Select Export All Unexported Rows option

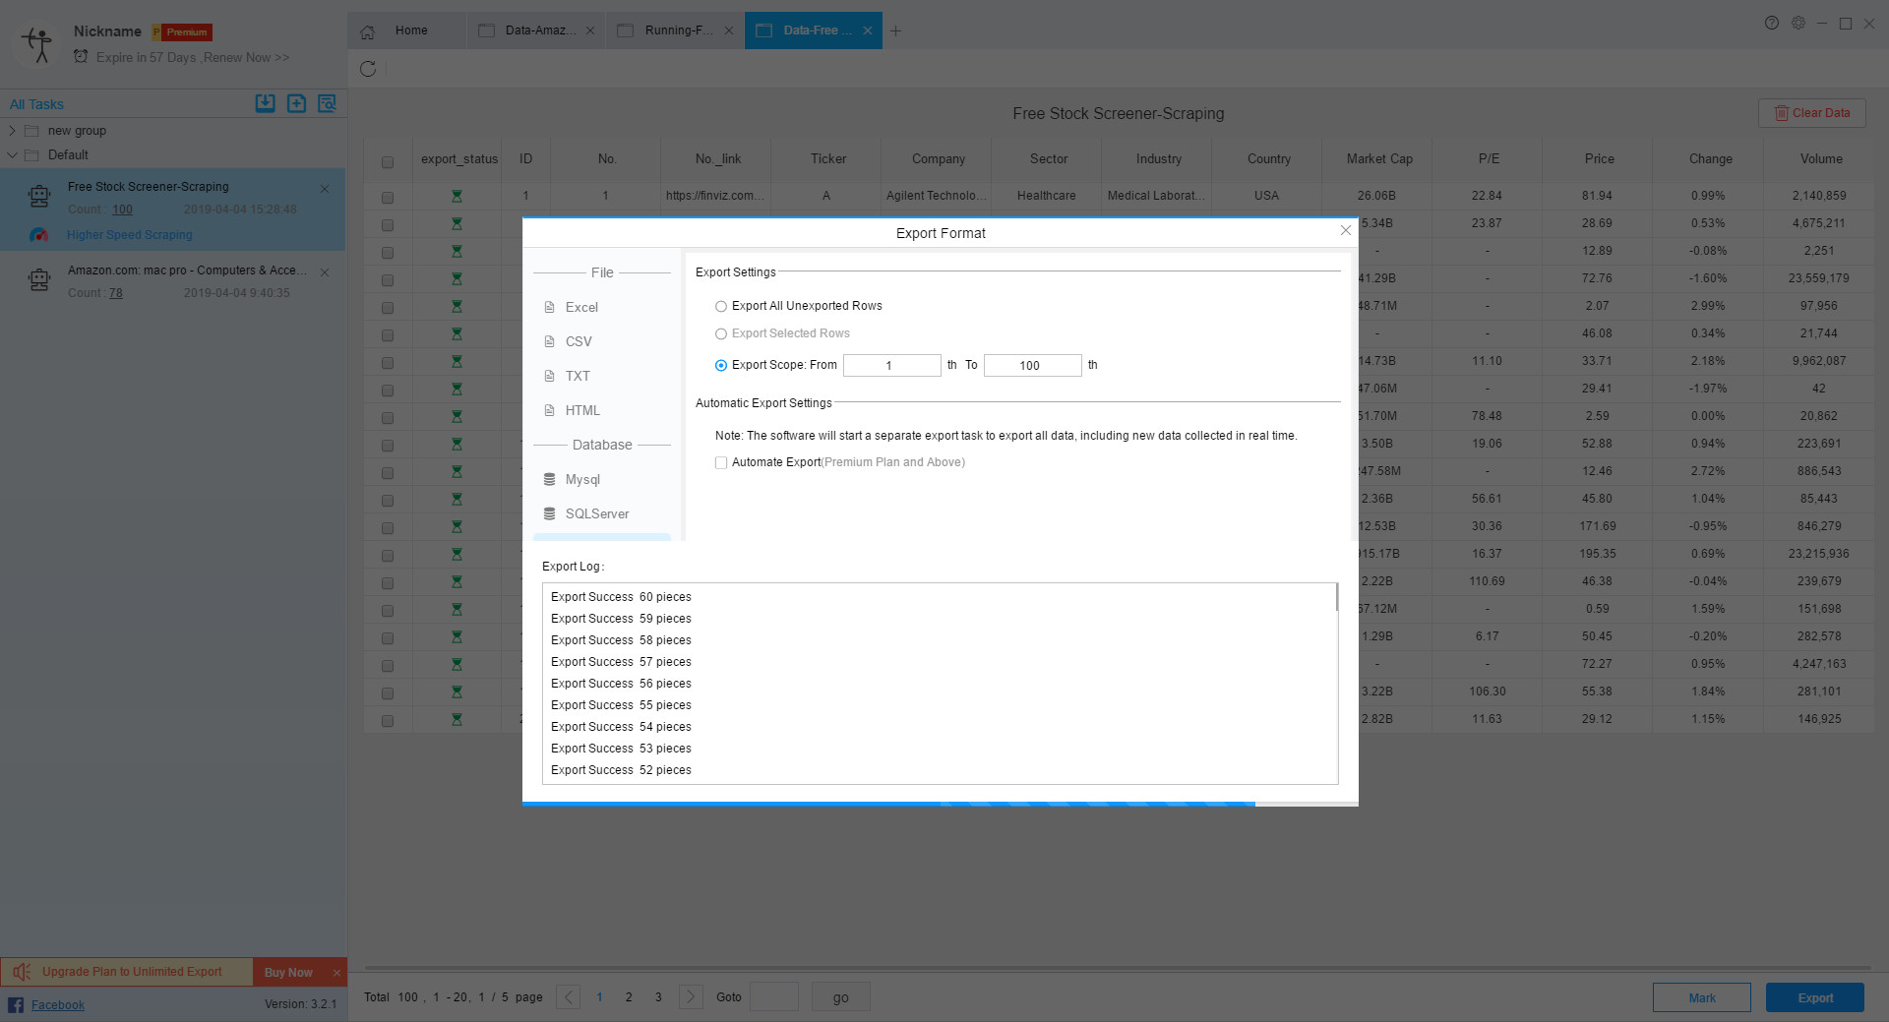click(x=721, y=306)
